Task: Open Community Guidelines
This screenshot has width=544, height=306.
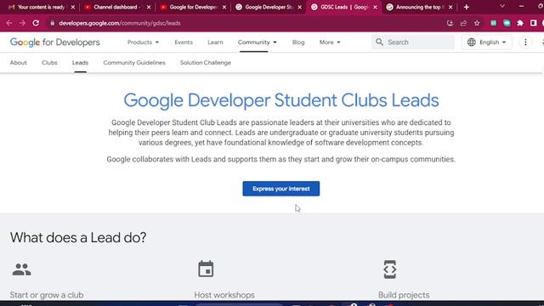Action: pyautogui.click(x=134, y=63)
